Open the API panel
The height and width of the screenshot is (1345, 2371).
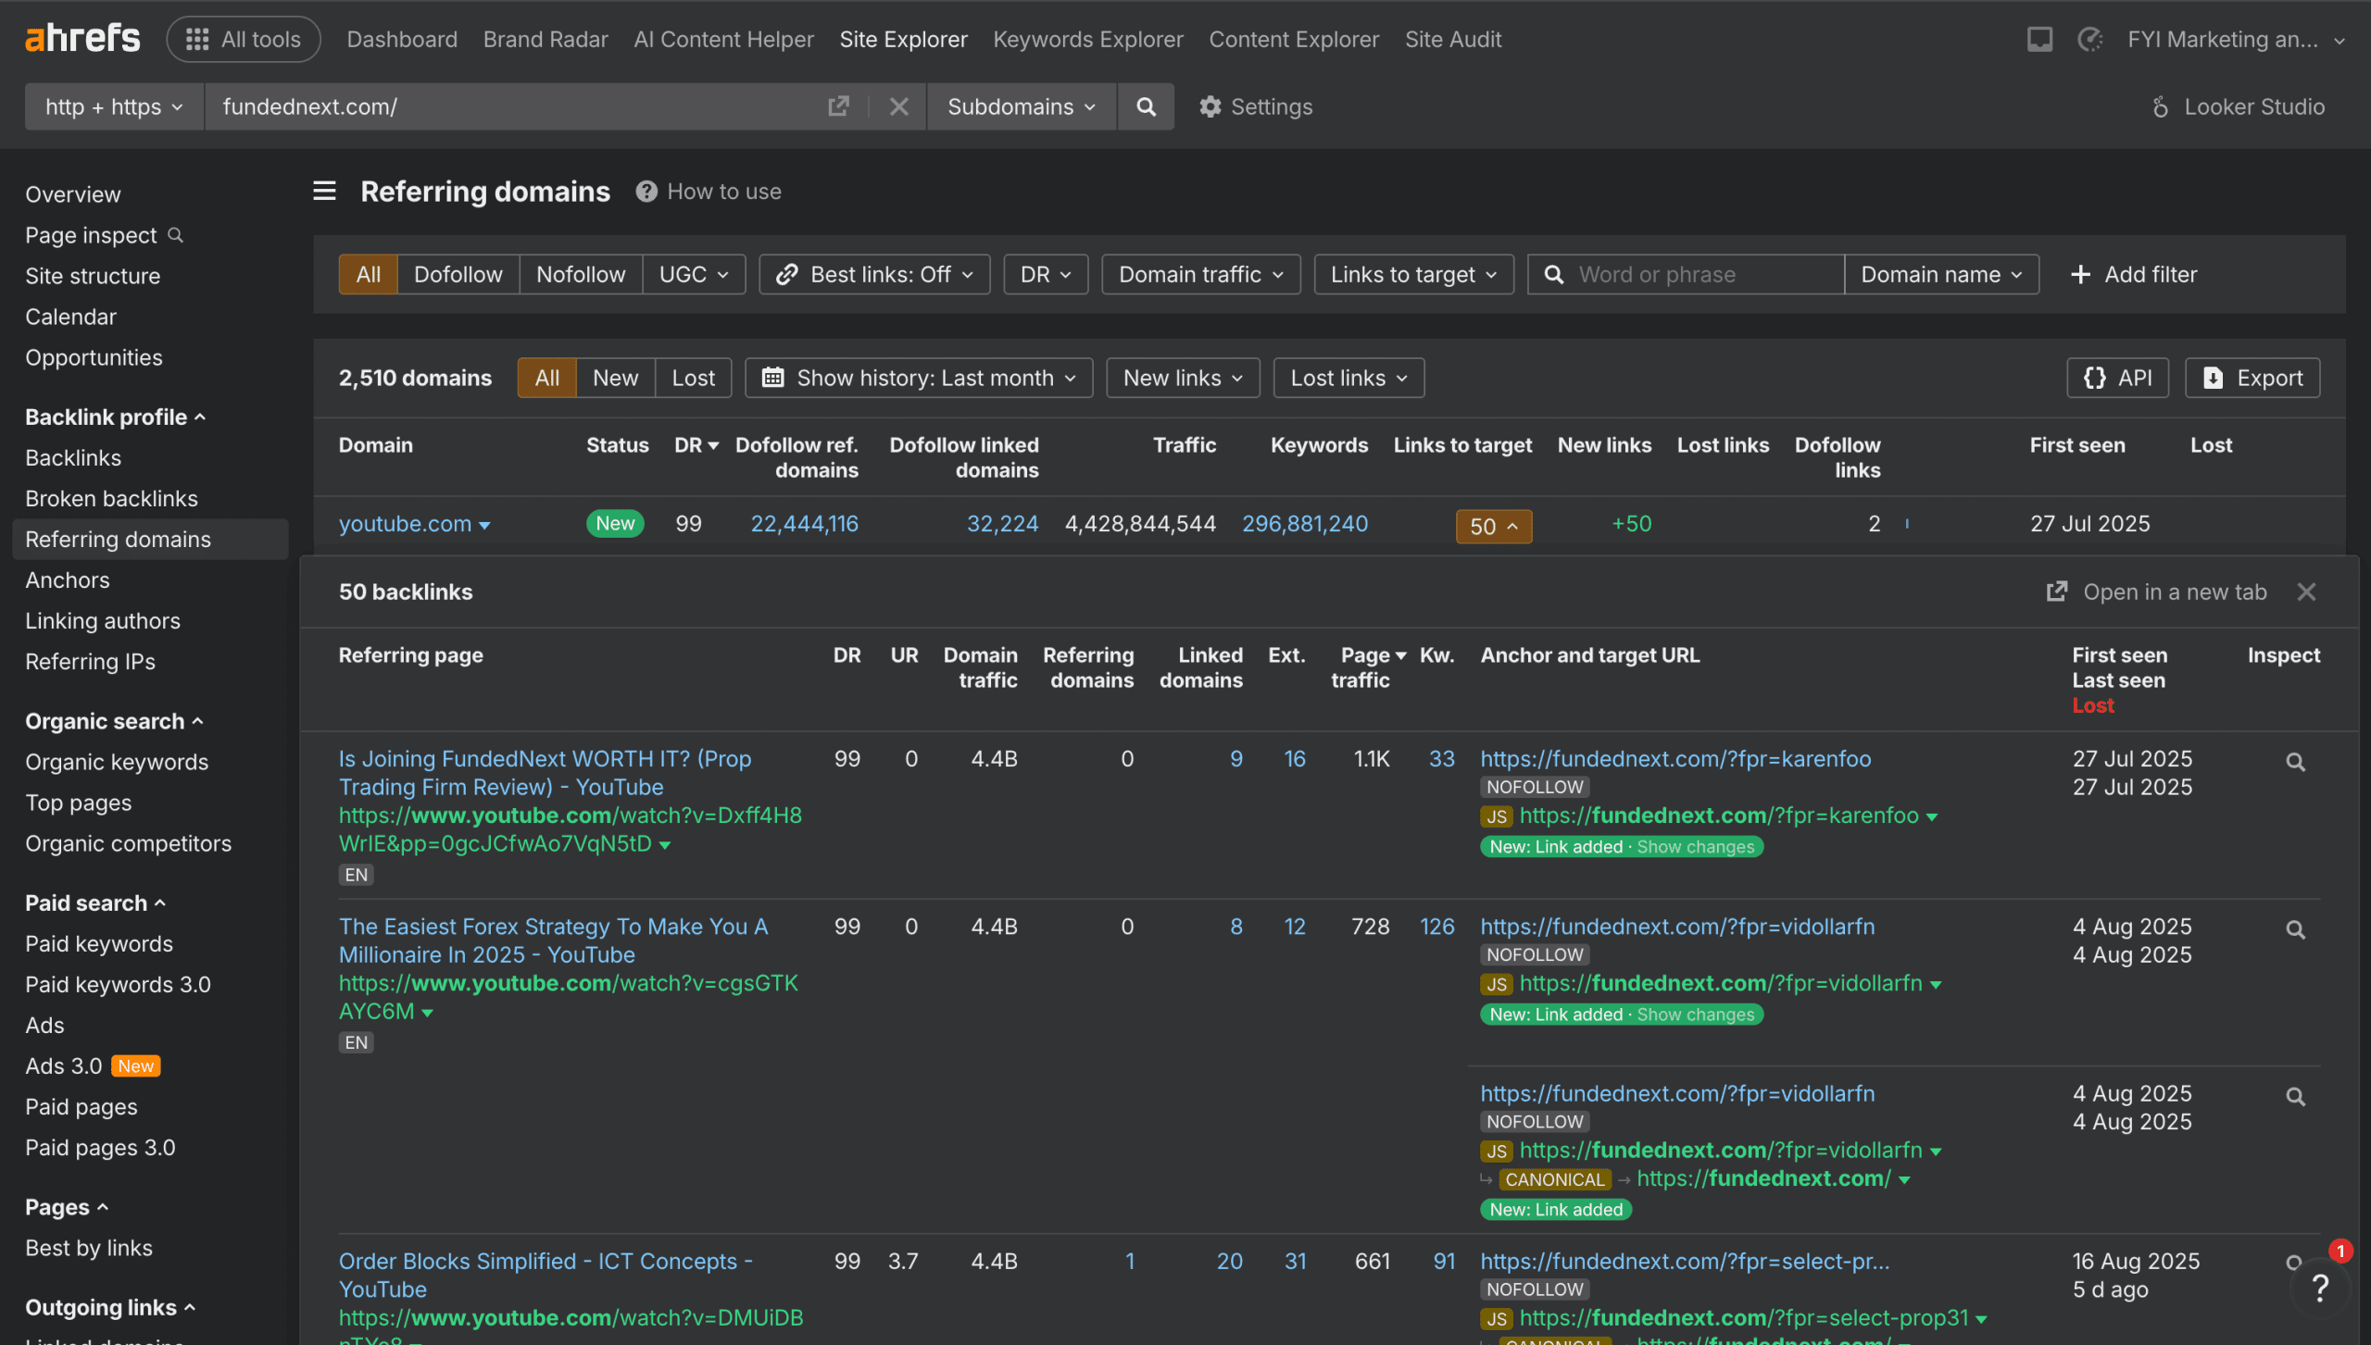pyautogui.click(x=2117, y=378)
